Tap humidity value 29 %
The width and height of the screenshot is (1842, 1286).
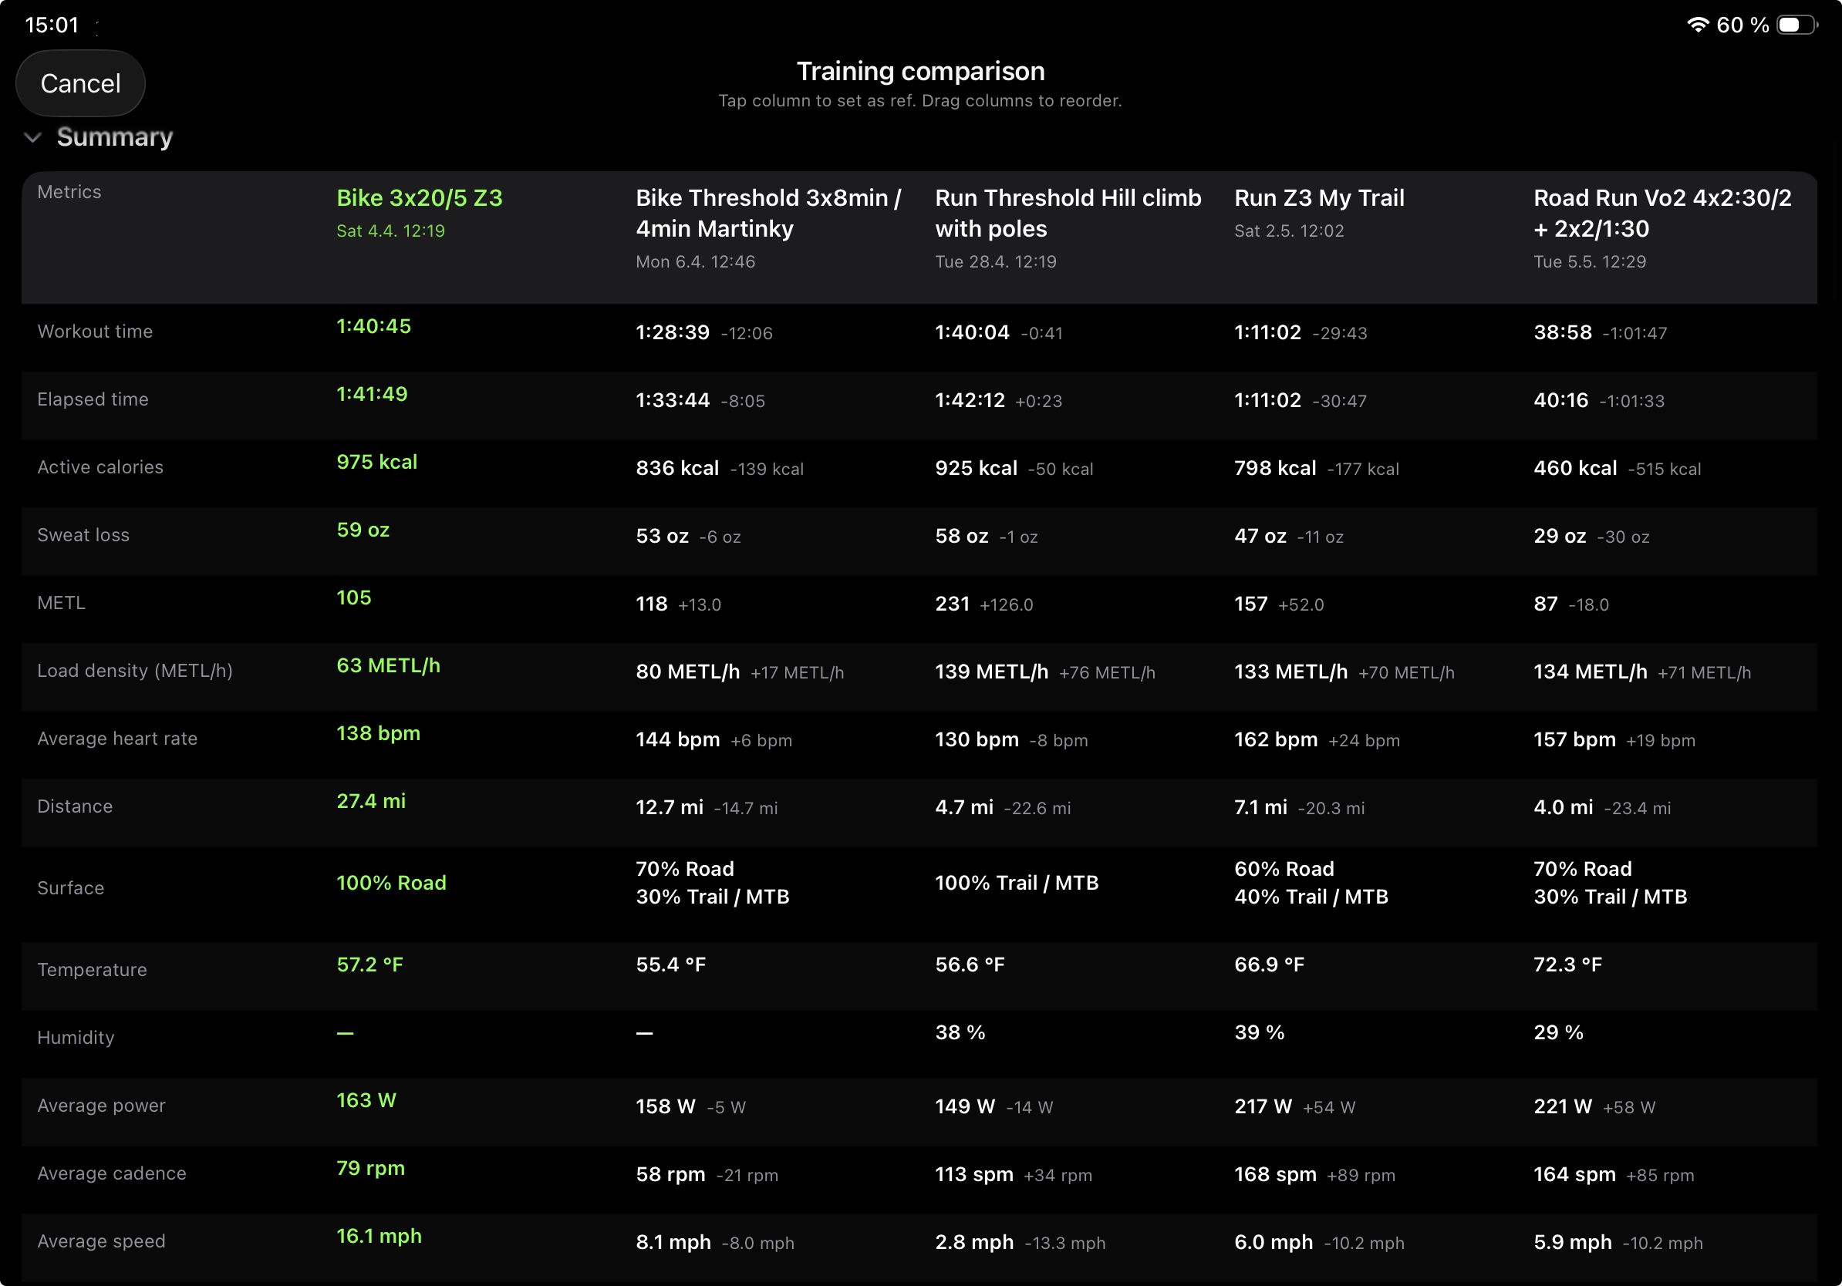click(x=1558, y=1032)
